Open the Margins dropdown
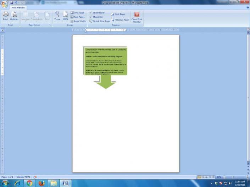 click(26, 16)
